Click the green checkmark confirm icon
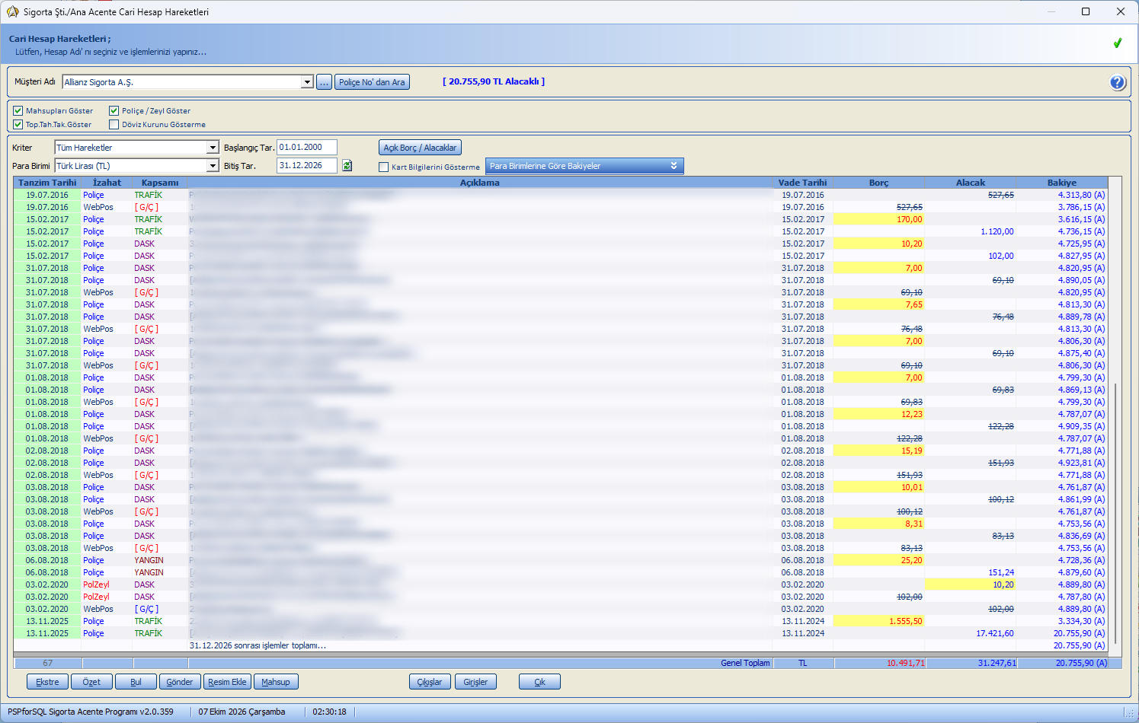 1117,43
